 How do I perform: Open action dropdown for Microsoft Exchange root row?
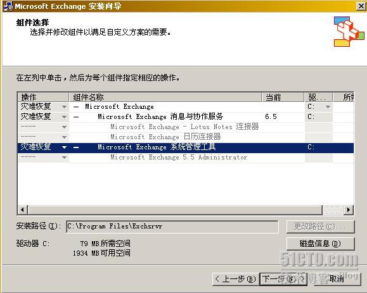(x=64, y=107)
